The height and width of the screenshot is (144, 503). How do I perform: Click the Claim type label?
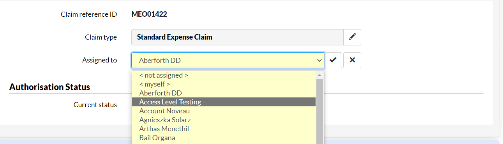101,38
